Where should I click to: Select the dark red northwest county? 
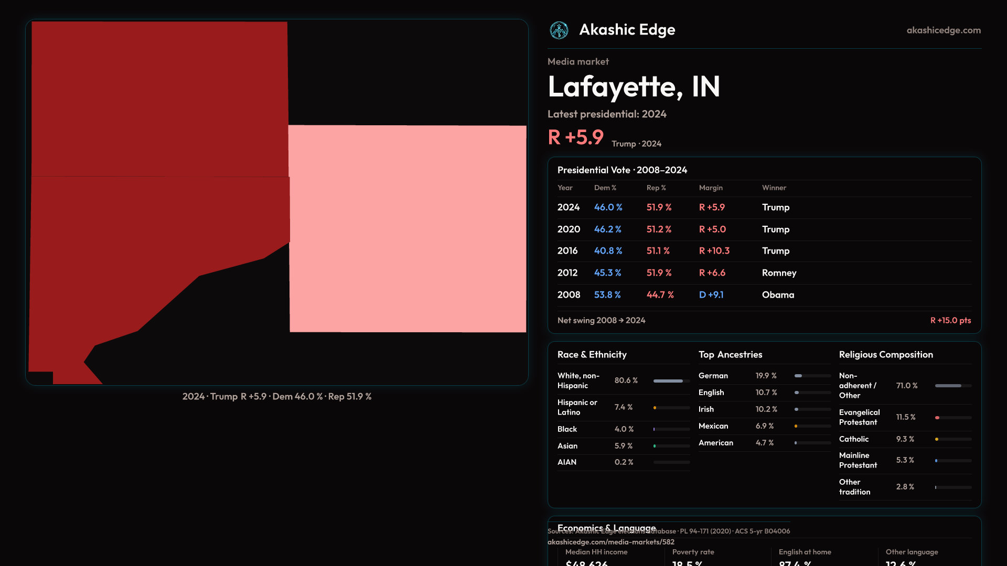click(159, 99)
